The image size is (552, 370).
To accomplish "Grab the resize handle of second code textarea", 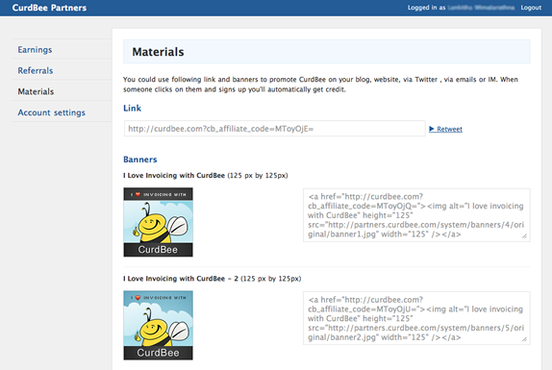I will 524,339.
